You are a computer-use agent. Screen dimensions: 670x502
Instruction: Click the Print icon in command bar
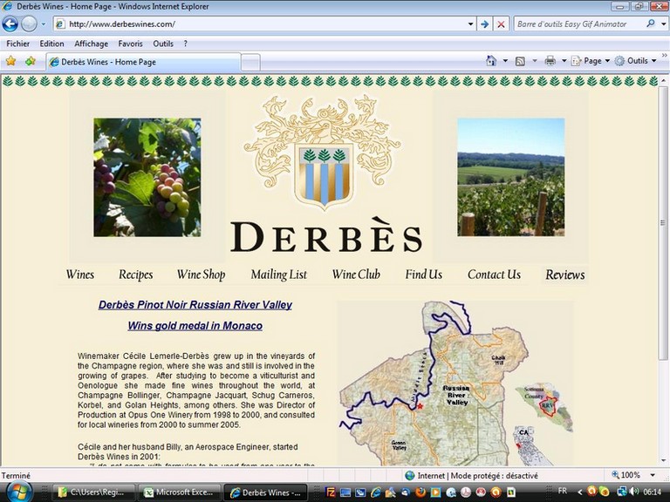(550, 61)
